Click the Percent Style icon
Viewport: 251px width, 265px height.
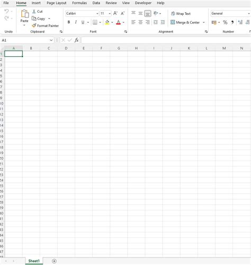point(225,22)
